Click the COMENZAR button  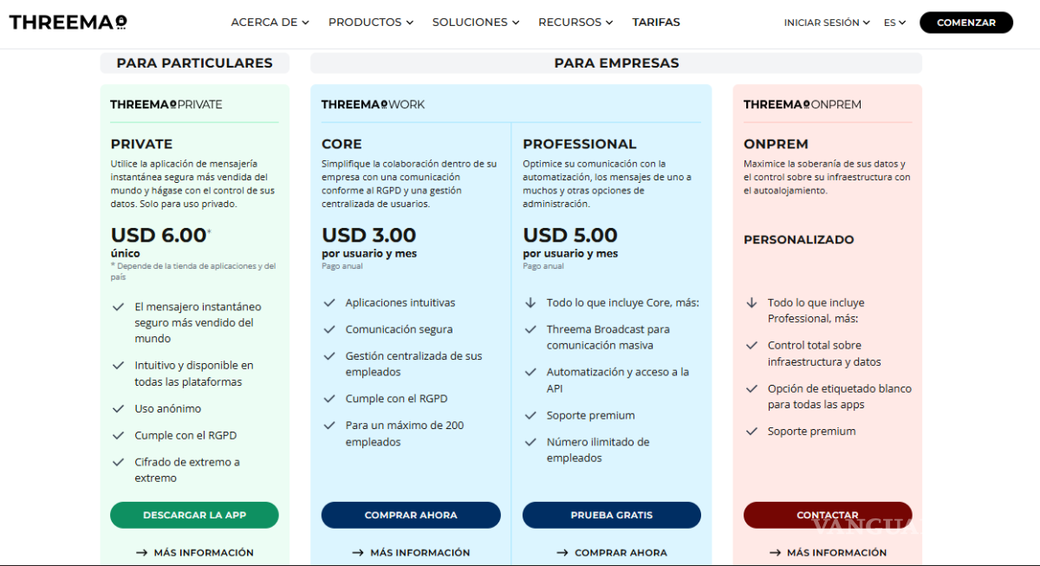pos(965,22)
